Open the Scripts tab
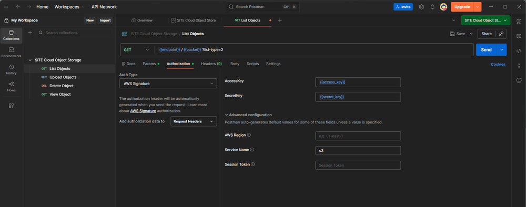Image resolution: width=526 pixels, height=207 pixels. tap(252, 64)
